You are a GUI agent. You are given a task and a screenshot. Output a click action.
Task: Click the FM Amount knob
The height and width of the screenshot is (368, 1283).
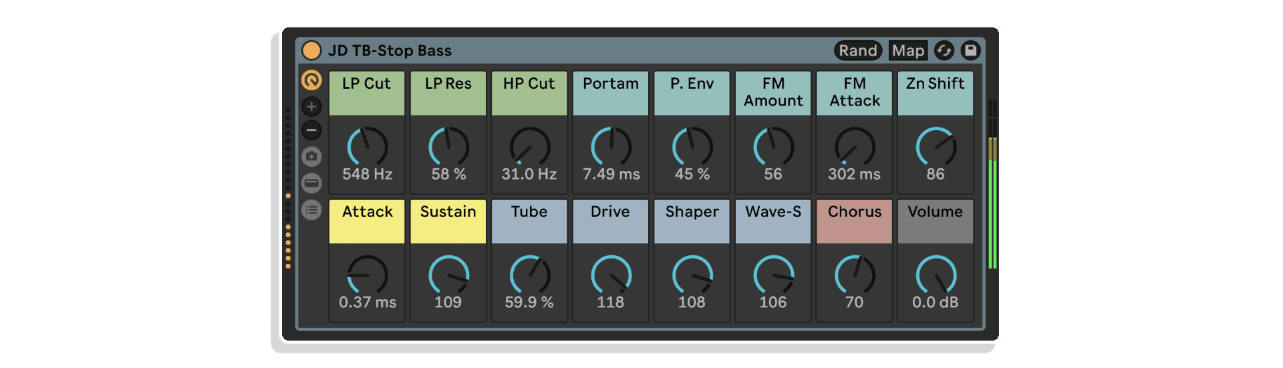773,147
